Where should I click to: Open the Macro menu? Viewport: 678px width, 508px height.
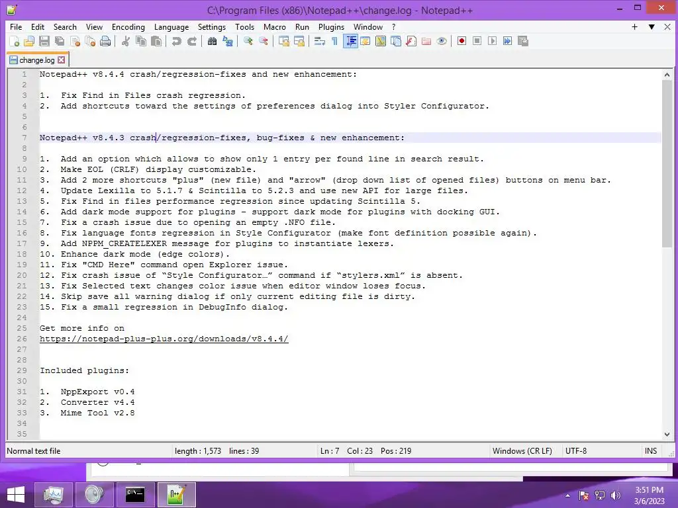[x=275, y=26]
